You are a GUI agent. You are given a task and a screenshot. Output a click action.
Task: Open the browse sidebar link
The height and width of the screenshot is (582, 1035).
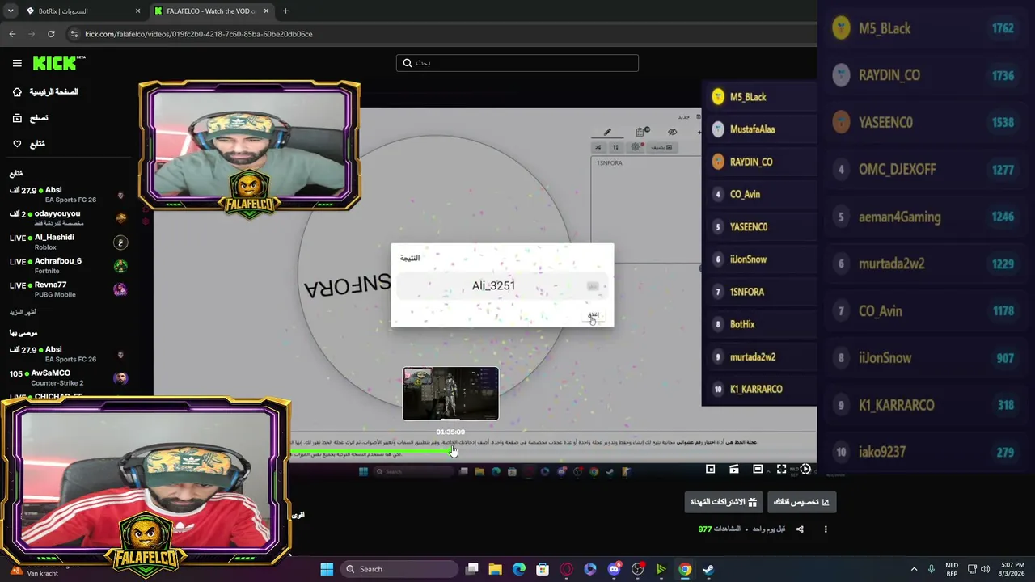click(39, 118)
